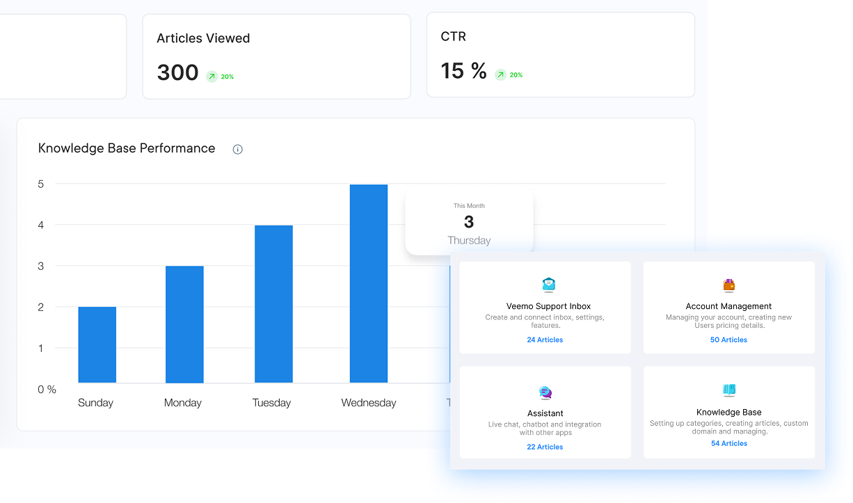Click the Thursday label in the tooltip

[469, 241]
